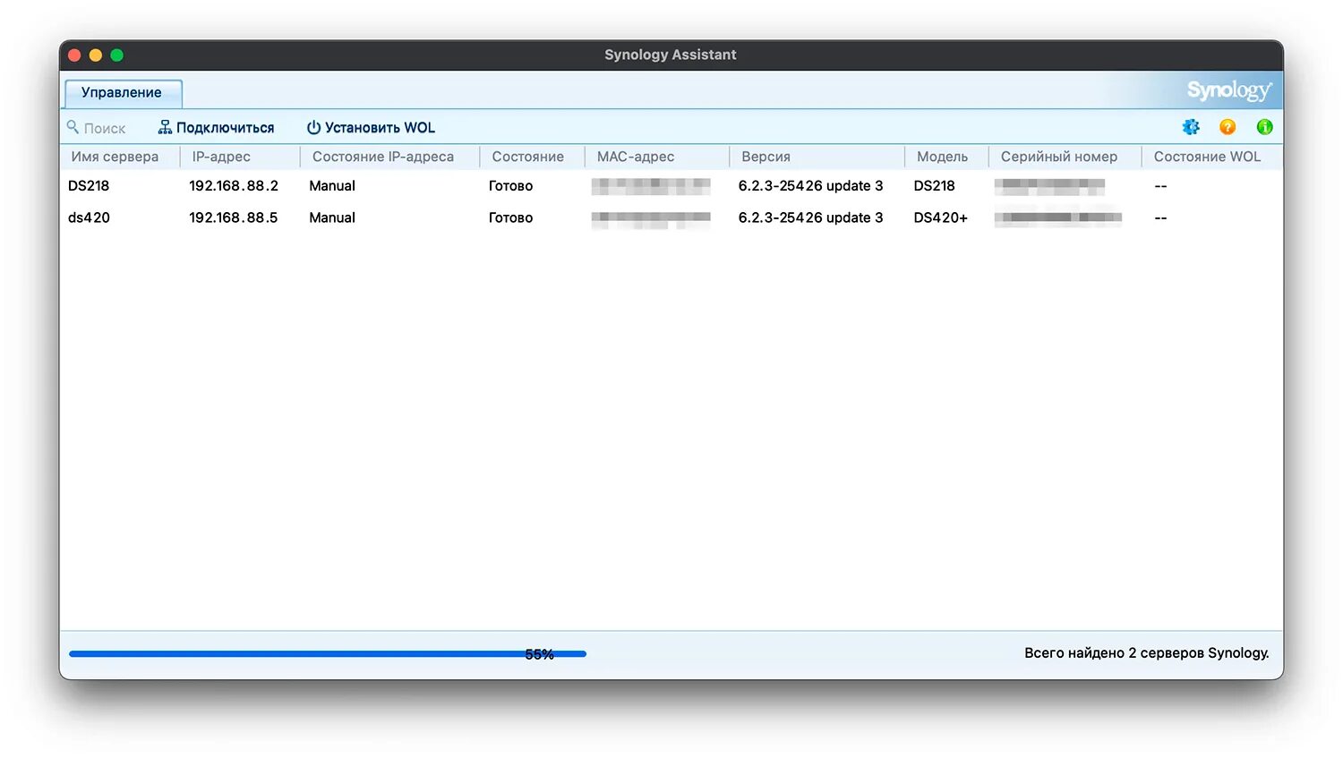Click the 55% progress label
Image resolution: width=1343 pixels, height=758 pixels.
coord(539,654)
